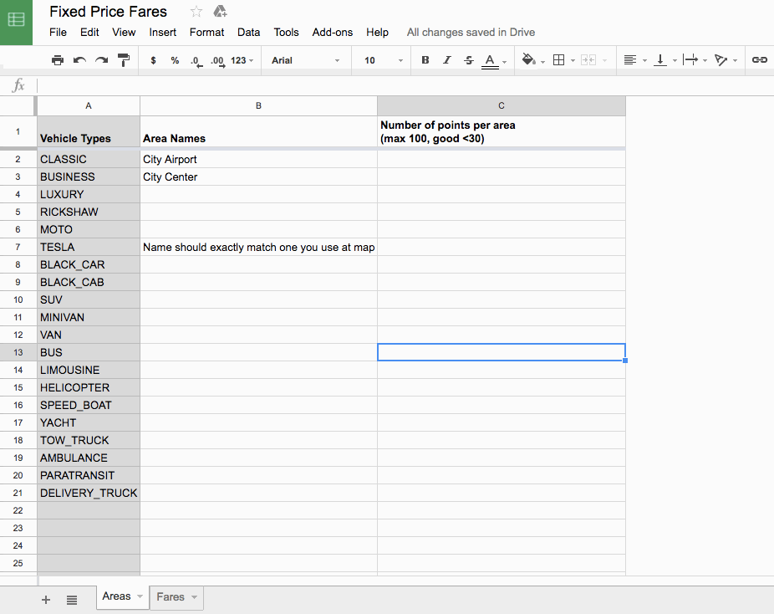Image resolution: width=774 pixels, height=614 pixels.
Task: Open the Add-ons menu
Action: coord(332,32)
